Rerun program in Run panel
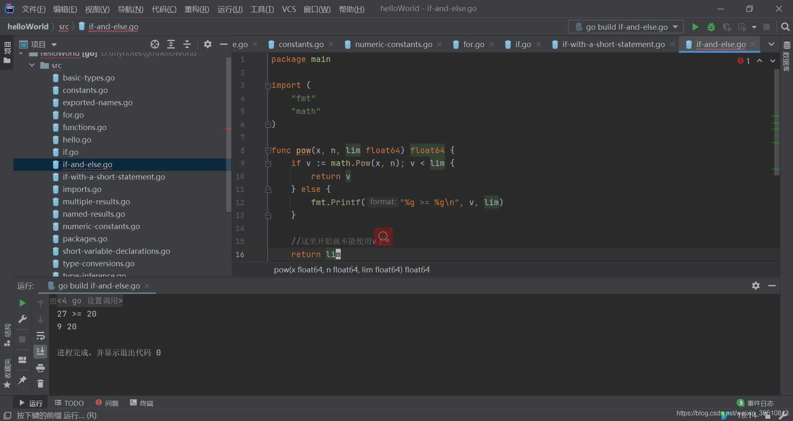The width and height of the screenshot is (793, 421). point(22,303)
